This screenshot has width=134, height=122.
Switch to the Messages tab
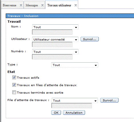[x=32, y=5]
